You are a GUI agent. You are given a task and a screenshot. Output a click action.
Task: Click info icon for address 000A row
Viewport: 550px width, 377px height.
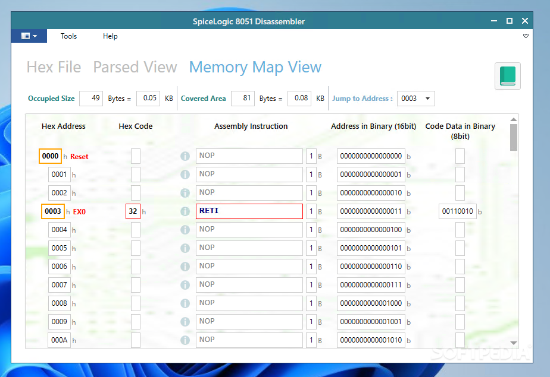pos(185,340)
